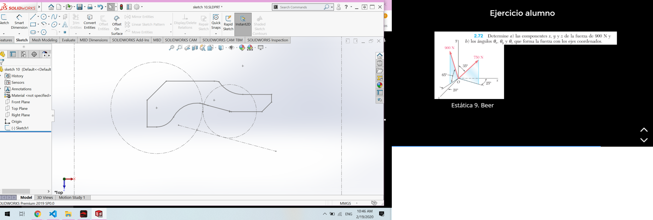Select the Arc sketch tool
Screen dimensions: 653x220
pyautogui.click(x=44, y=24)
